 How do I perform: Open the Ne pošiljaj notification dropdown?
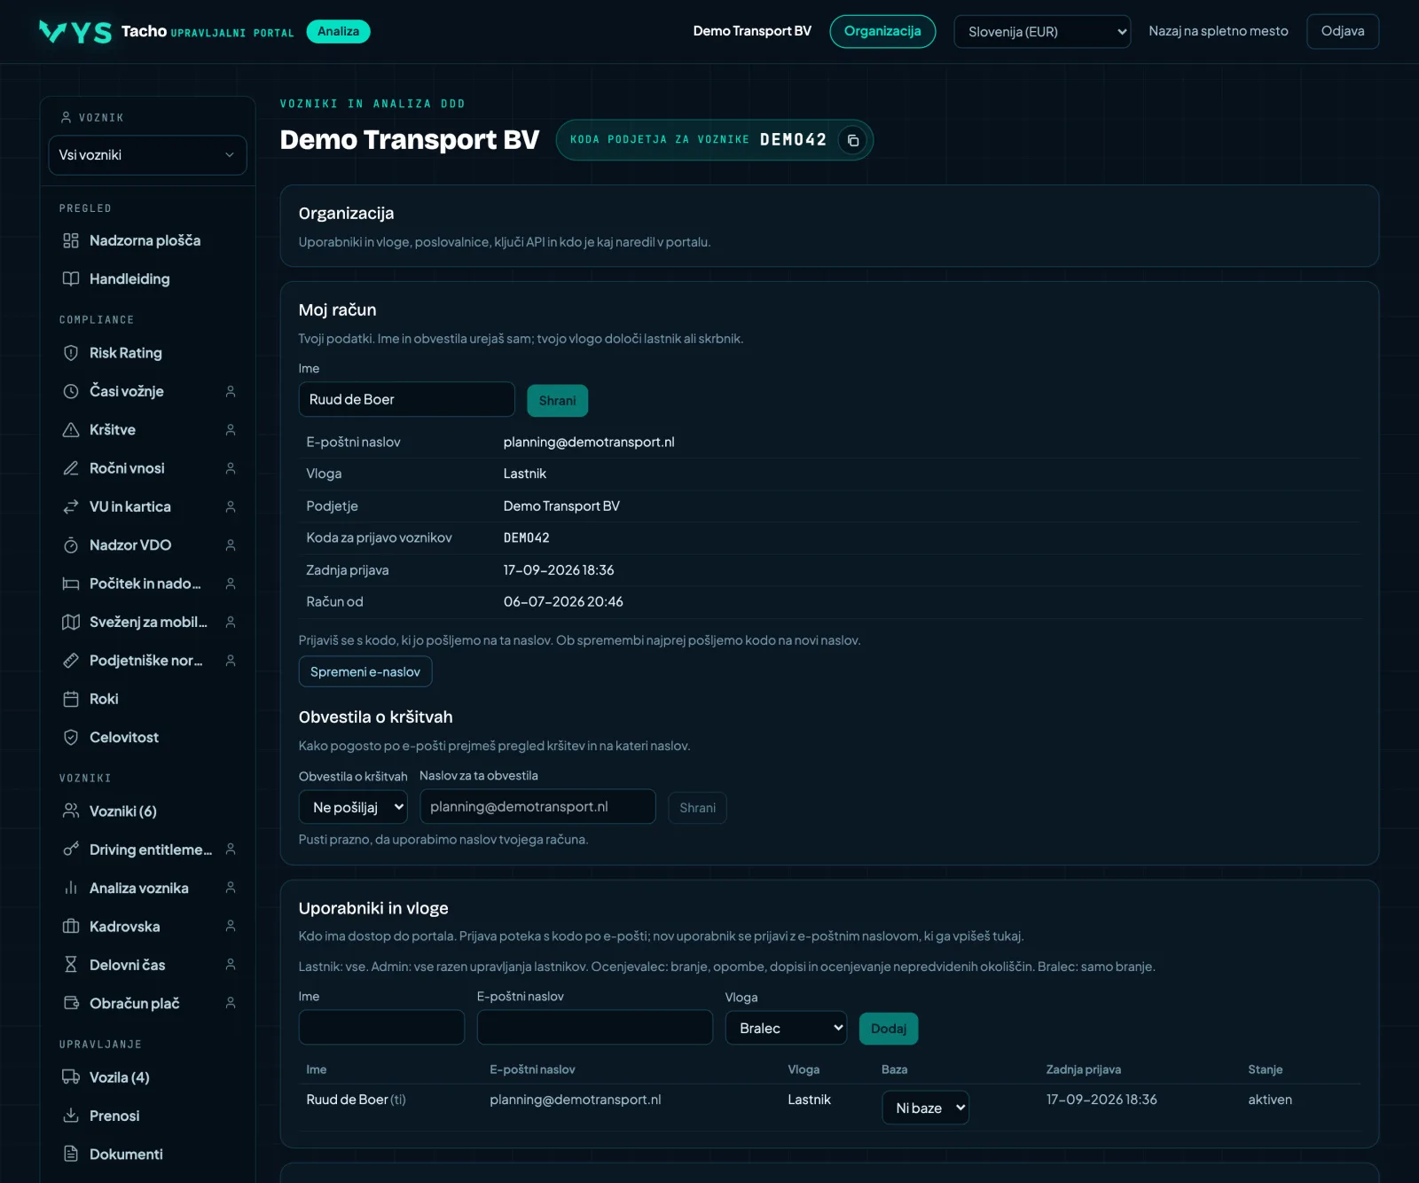[x=353, y=807]
